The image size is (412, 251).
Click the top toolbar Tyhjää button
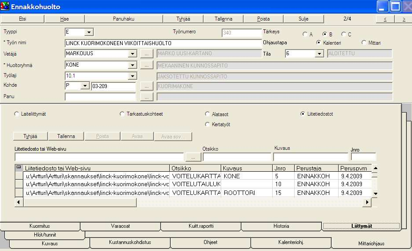coord(183,19)
